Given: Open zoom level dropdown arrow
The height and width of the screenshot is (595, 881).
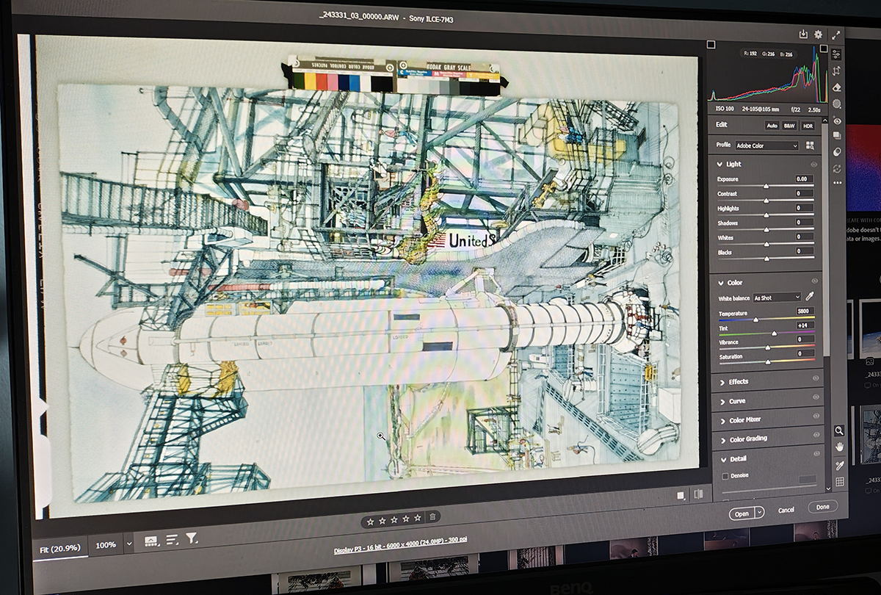Looking at the screenshot, I should click(x=130, y=544).
